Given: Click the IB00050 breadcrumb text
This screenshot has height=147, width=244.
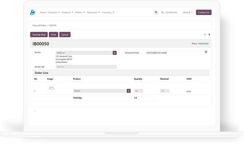Looking at the screenshot, I should (x=53, y=25).
